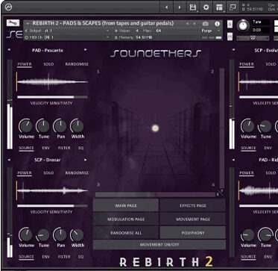Click the RANDOMISE ALL button
278x271 pixels.
(x=126, y=233)
